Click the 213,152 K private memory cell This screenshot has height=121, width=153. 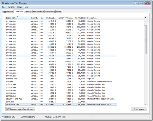[69, 47]
